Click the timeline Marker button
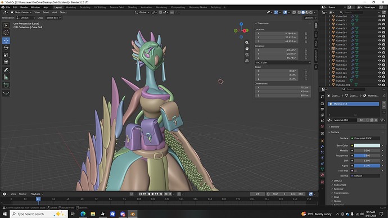388x218 pixels. pos(22,194)
